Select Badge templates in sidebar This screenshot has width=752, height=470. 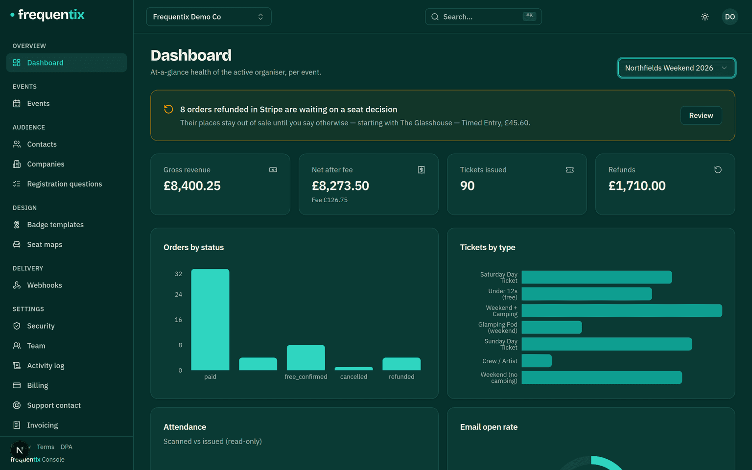(67, 225)
